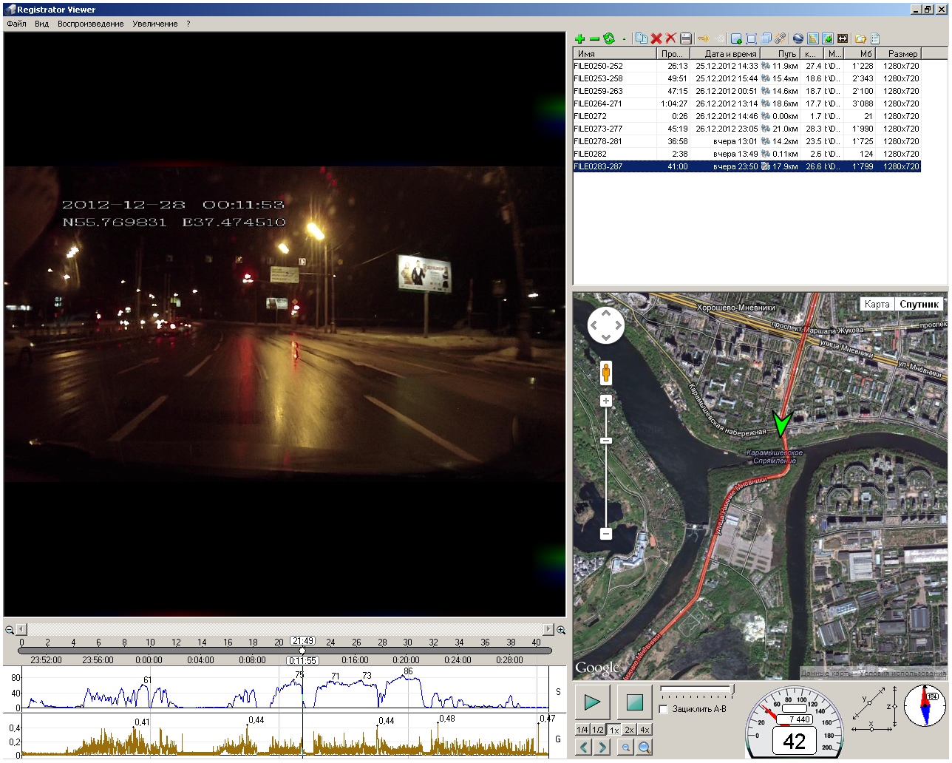Set playback speed to 1x
Image resolution: width=952 pixels, height=763 pixels.
(613, 730)
